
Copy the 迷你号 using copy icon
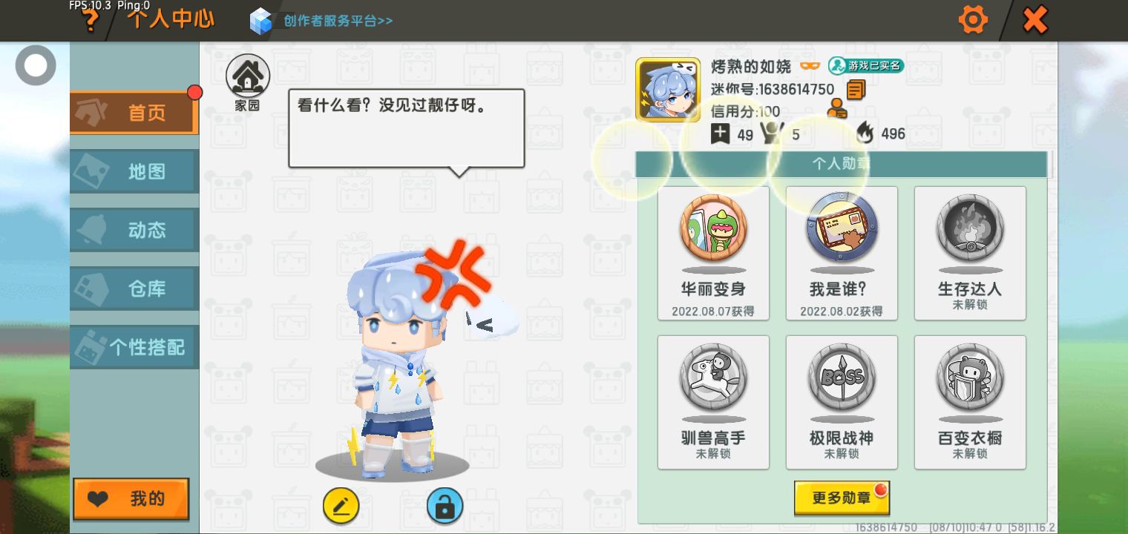pos(856,90)
